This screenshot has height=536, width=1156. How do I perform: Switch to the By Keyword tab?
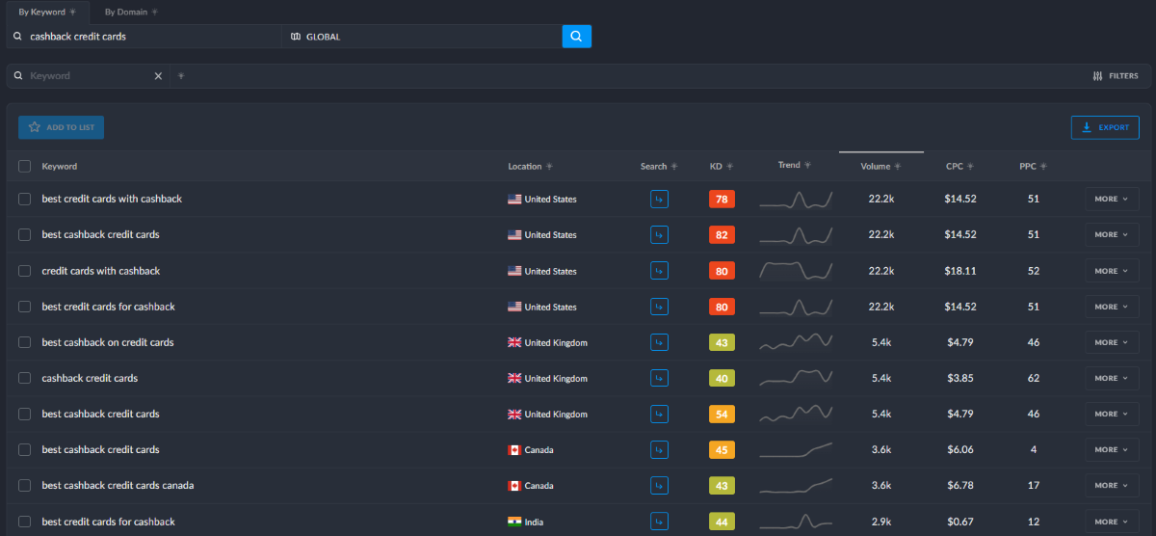[46, 12]
